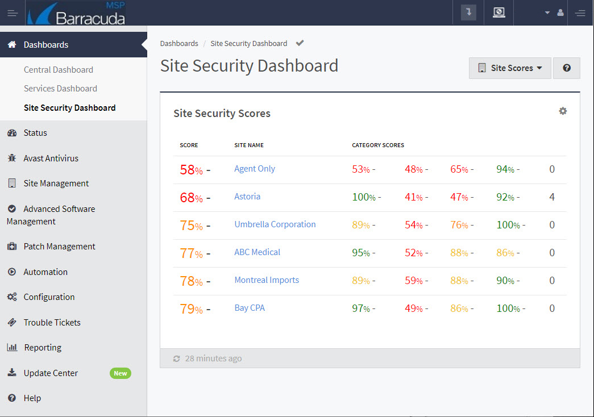Click the Reporting bar chart icon
The width and height of the screenshot is (594, 417).
click(x=12, y=347)
